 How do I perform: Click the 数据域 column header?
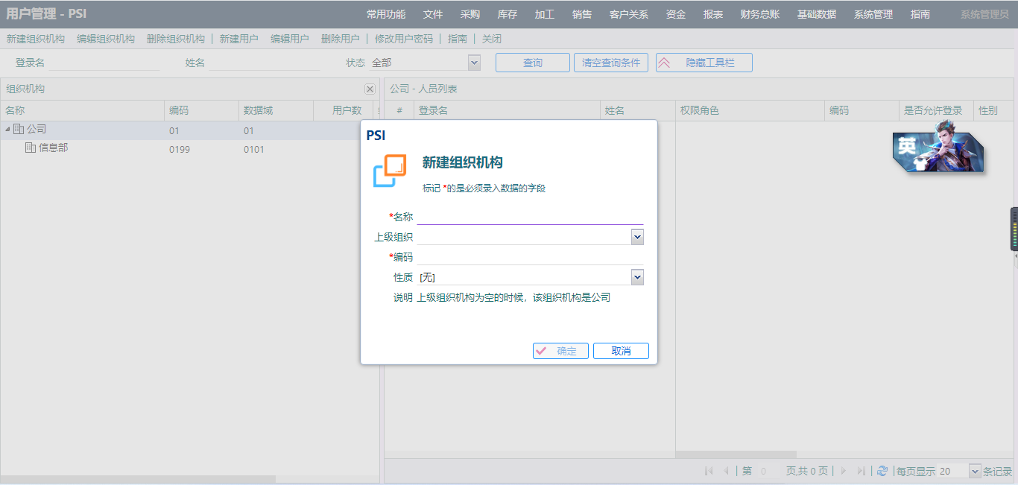[x=276, y=110]
